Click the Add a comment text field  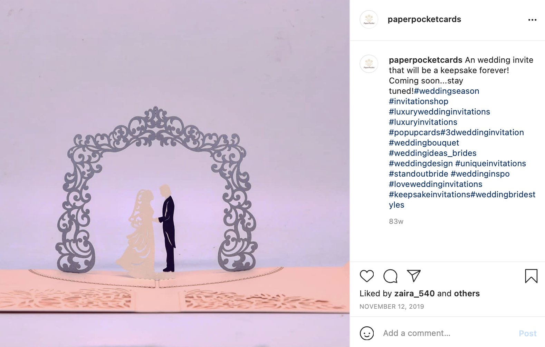pyautogui.click(x=447, y=333)
